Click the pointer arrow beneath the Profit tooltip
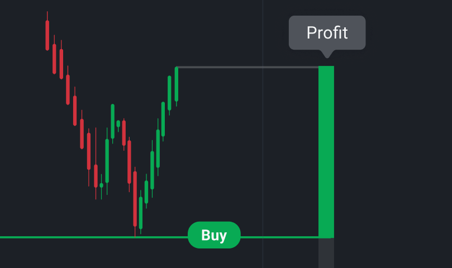 [x=327, y=54]
